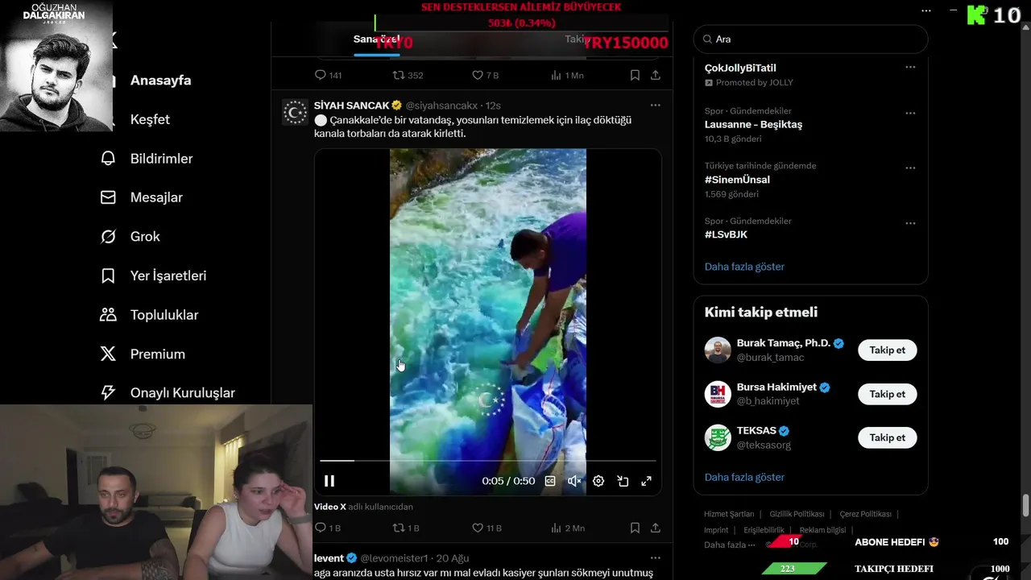1031x580 pixels.
Task: Share the top tweet above SİYAH SANCAK
Action: (656, 75)
